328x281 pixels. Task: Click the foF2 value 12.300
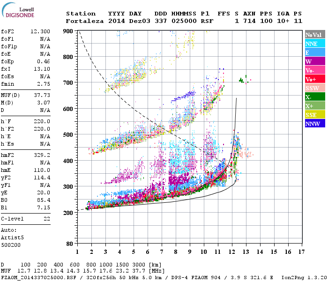40,31
